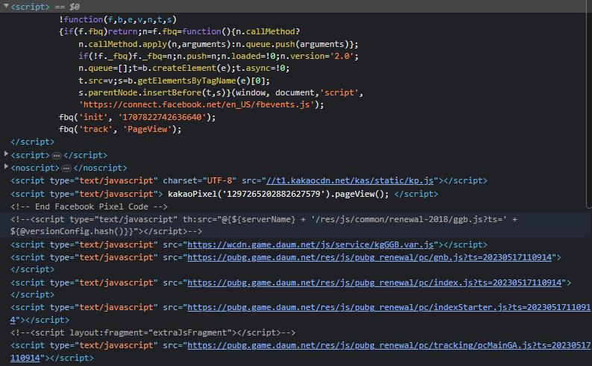
Task: Click the n.queue=[] createElement line
Action: (184, 69)
